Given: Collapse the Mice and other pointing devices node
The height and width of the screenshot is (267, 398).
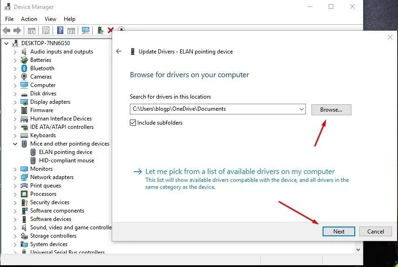Looking at the screenshot, I should (x=15, y=144).
